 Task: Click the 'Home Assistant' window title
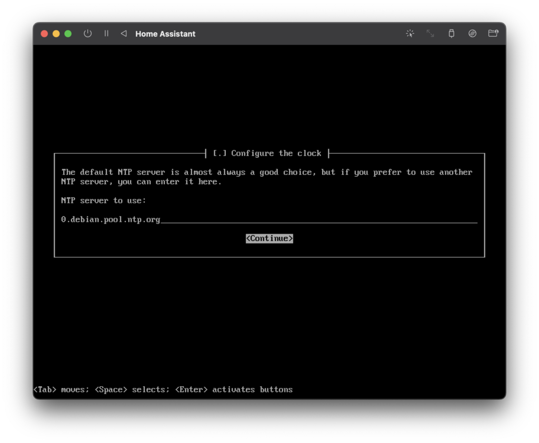[165, 34]
